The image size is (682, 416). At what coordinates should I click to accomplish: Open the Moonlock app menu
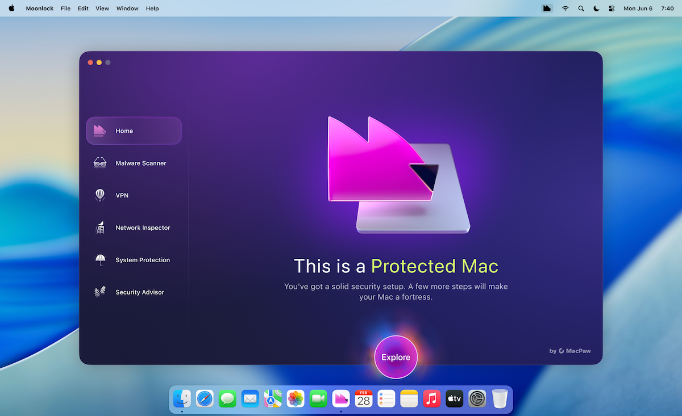(x=39, y=9)
